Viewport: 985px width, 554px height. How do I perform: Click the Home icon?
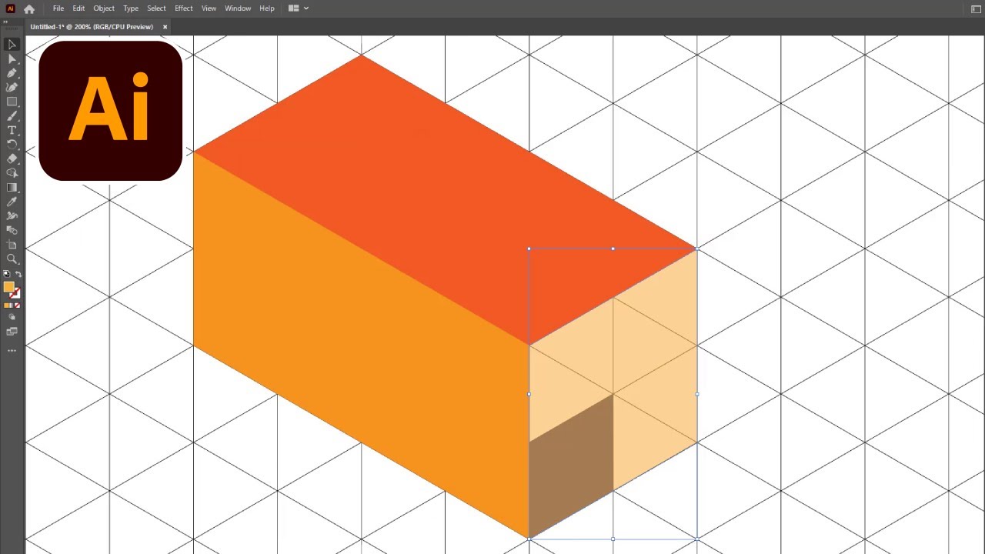tap(29, 8)
